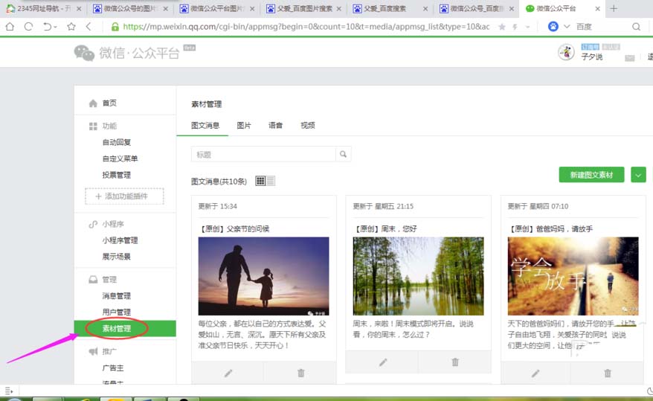Go back with the left chevron icon
Viewport: 653px width, 401px height.
point(89,27)
